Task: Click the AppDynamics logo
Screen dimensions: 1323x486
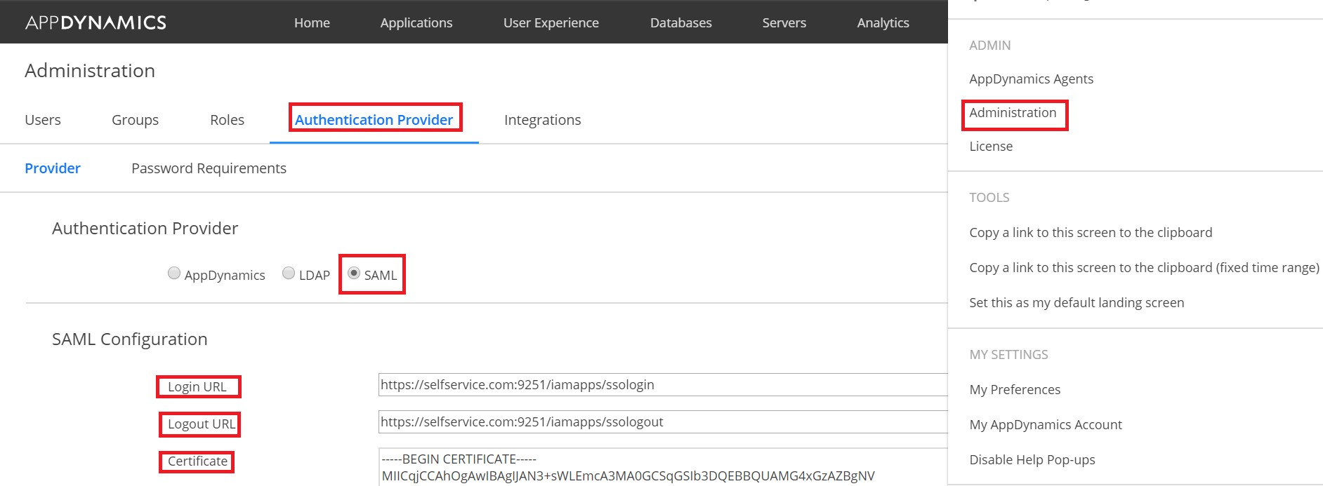Action: [96, 22]
